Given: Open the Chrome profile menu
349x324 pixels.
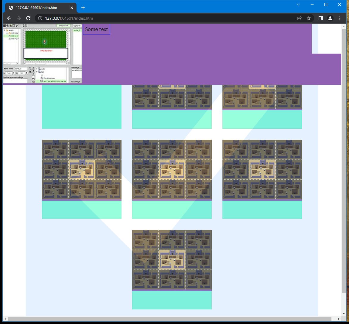Looking at the screenshot, I should pos(330,18).
